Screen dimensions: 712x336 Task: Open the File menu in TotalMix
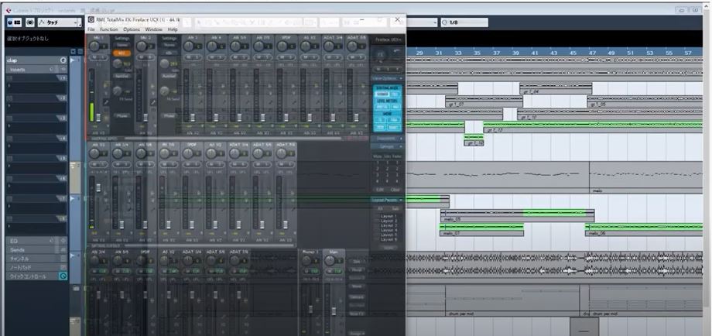[91, 29]
